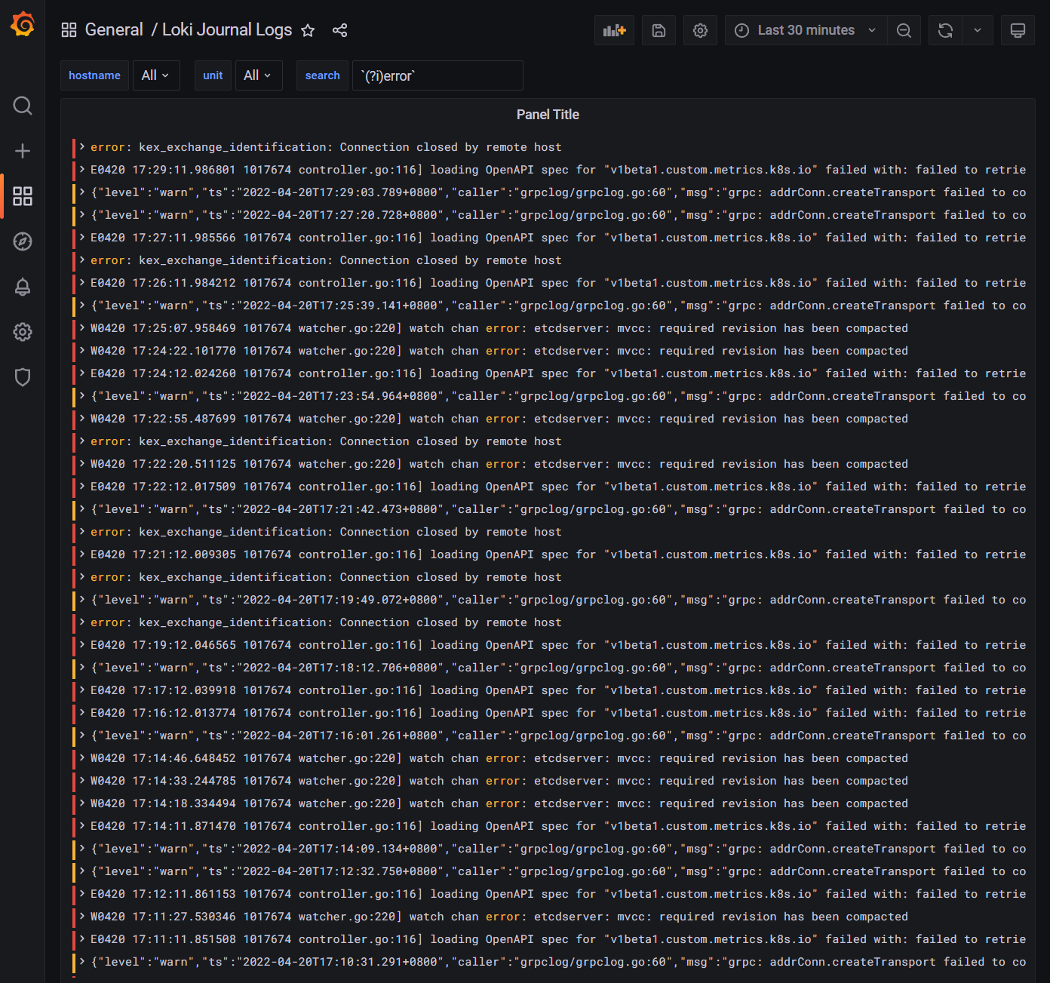Expand the 17:29:03.789 warn log row
This screenshot has width=1050, height=983.
[82, 192]
